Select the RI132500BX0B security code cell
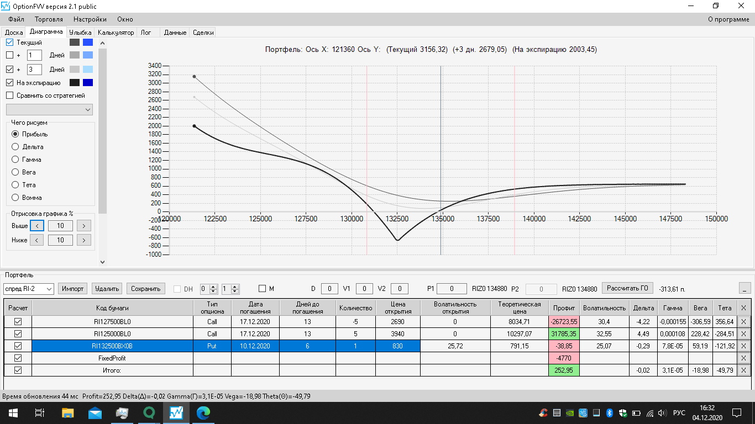Image resolution: width=755 pixels, height=424 pixels. pos(112,346)
